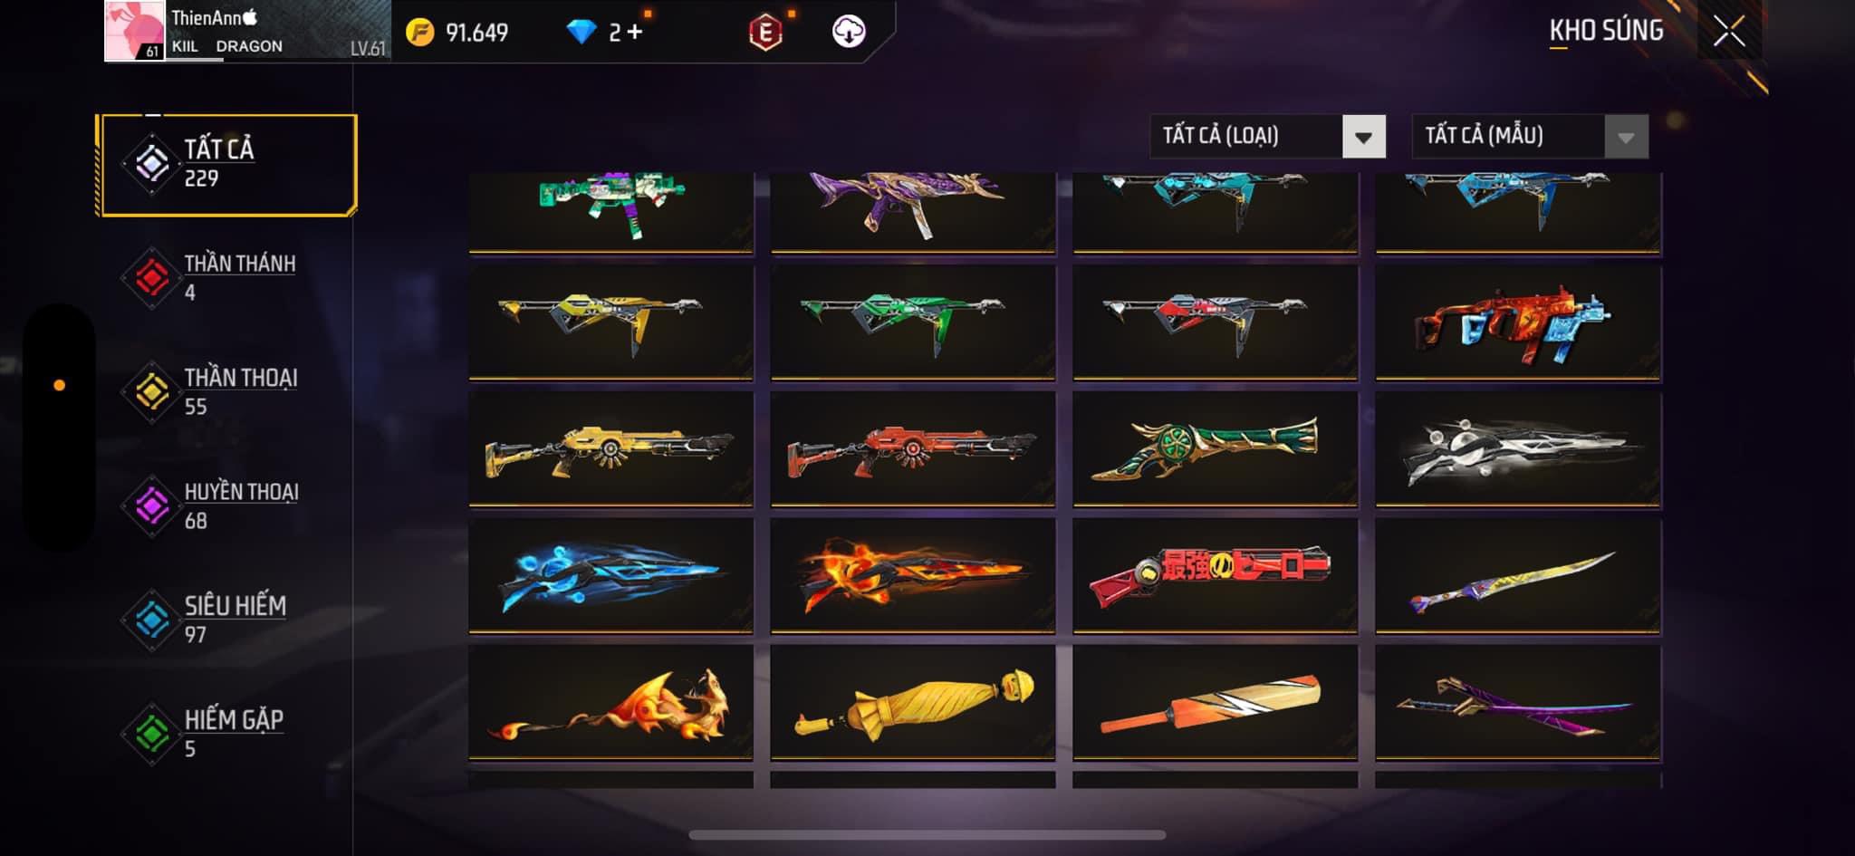Choose the blue flame rifle skin
The image size is (1855, 856).
[611, 575]
